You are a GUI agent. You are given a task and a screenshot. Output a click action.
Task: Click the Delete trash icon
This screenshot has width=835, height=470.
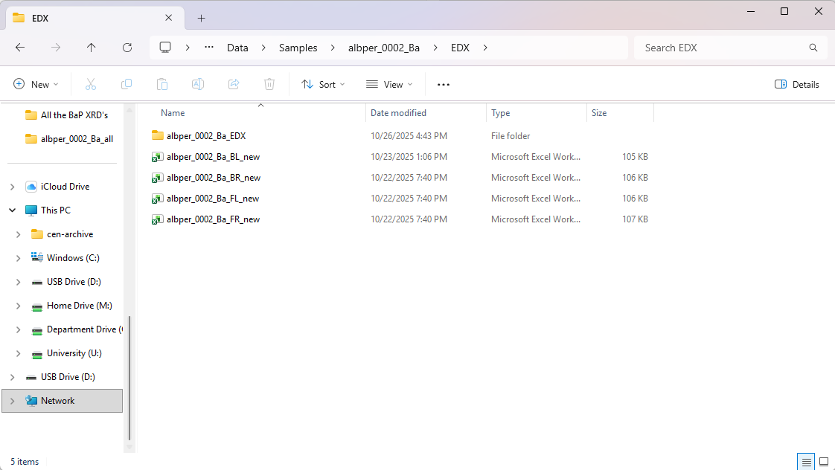tap(269, 84)
